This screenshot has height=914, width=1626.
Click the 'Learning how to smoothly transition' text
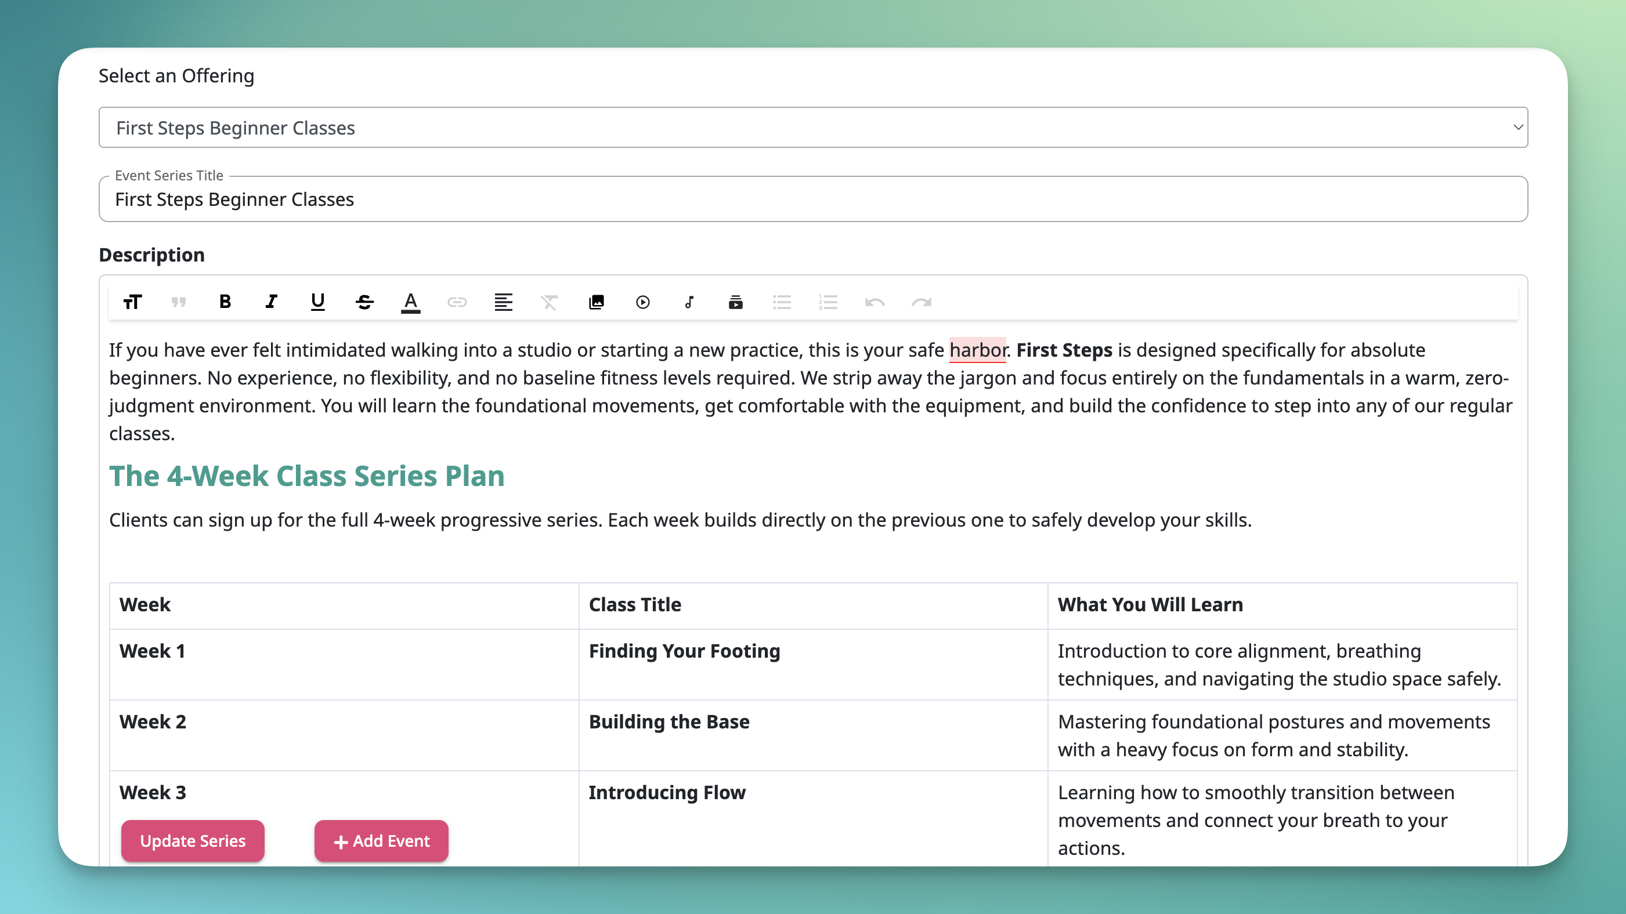click(1256, 820)
